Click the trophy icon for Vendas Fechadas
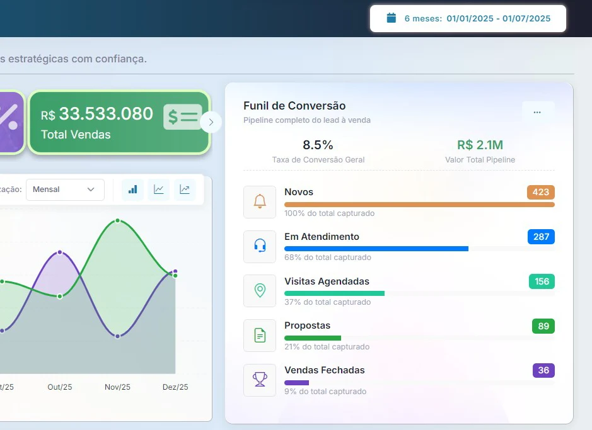Image resolution: width=592 pixels, height=430 pixels. tap(260, 380)
